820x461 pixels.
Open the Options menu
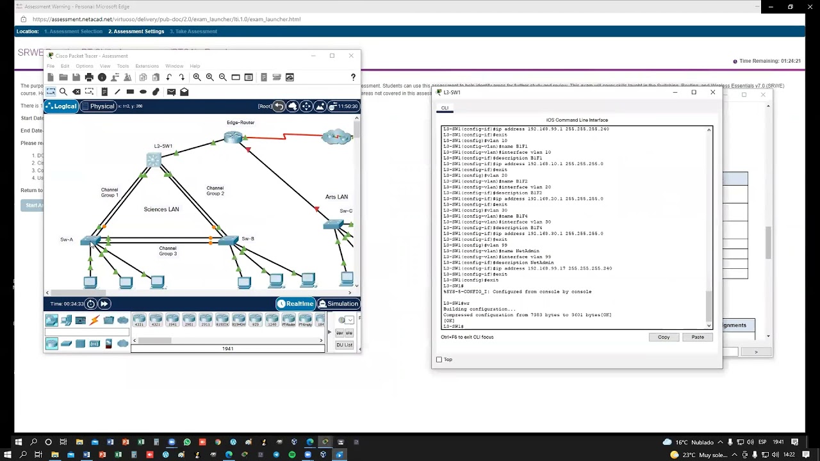click(x=85, y=66)
